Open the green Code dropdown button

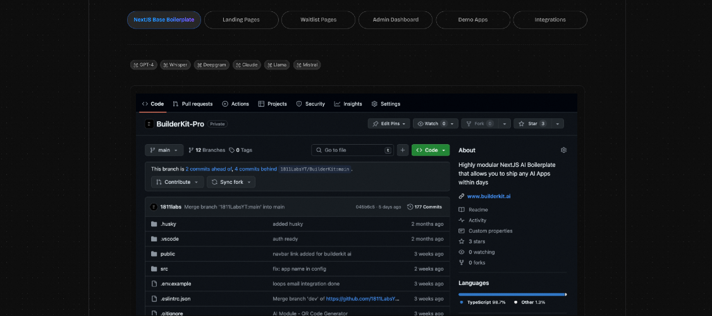(431, 150)
